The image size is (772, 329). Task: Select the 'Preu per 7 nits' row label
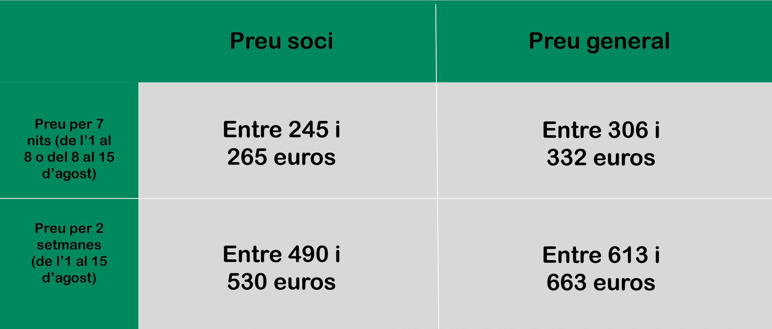69,149
